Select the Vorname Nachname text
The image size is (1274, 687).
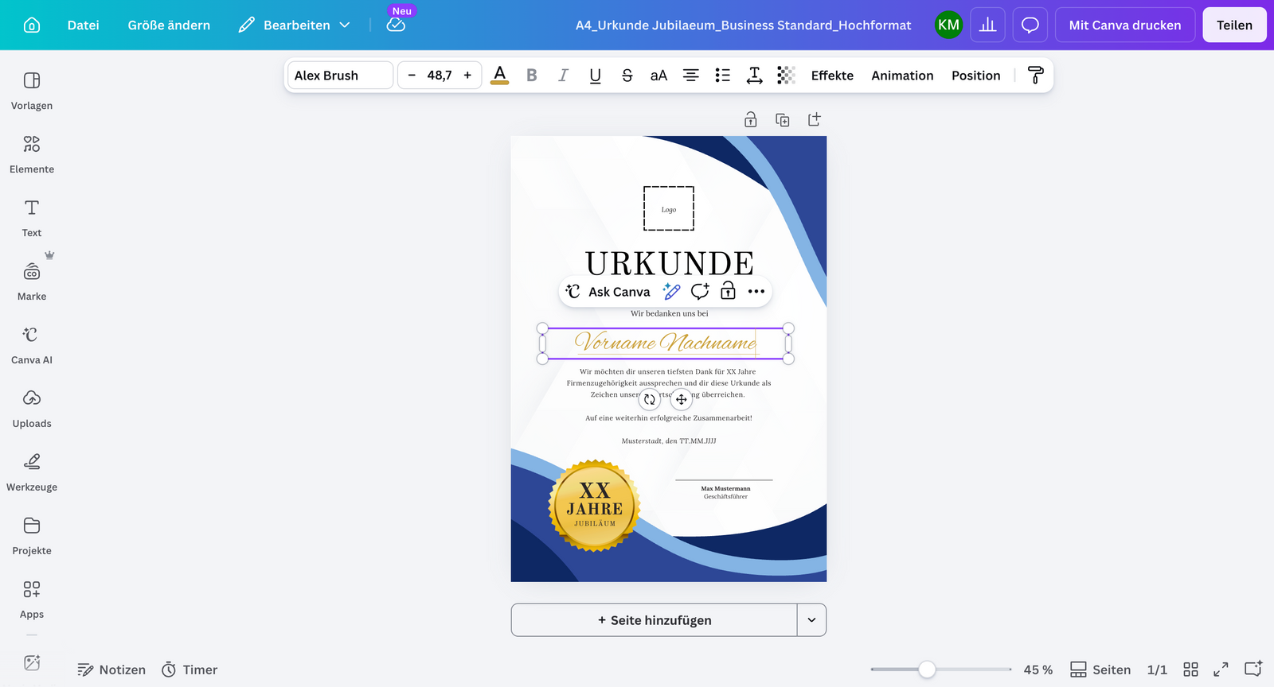click(666, 343)
